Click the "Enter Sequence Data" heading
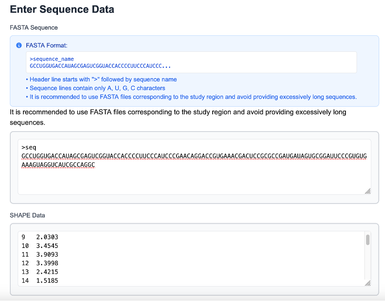Viewport: 385px width, 301px height. point(62,9)
